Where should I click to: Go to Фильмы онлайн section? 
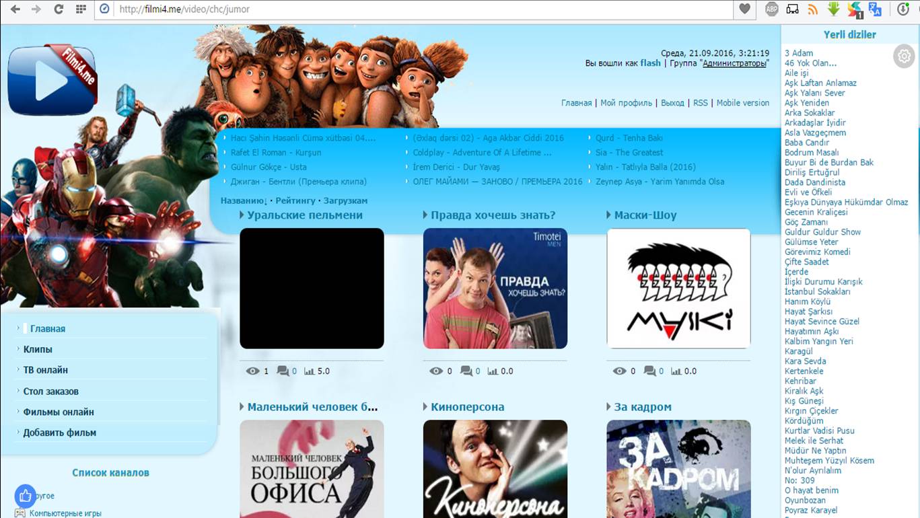(x=59, y=412)
